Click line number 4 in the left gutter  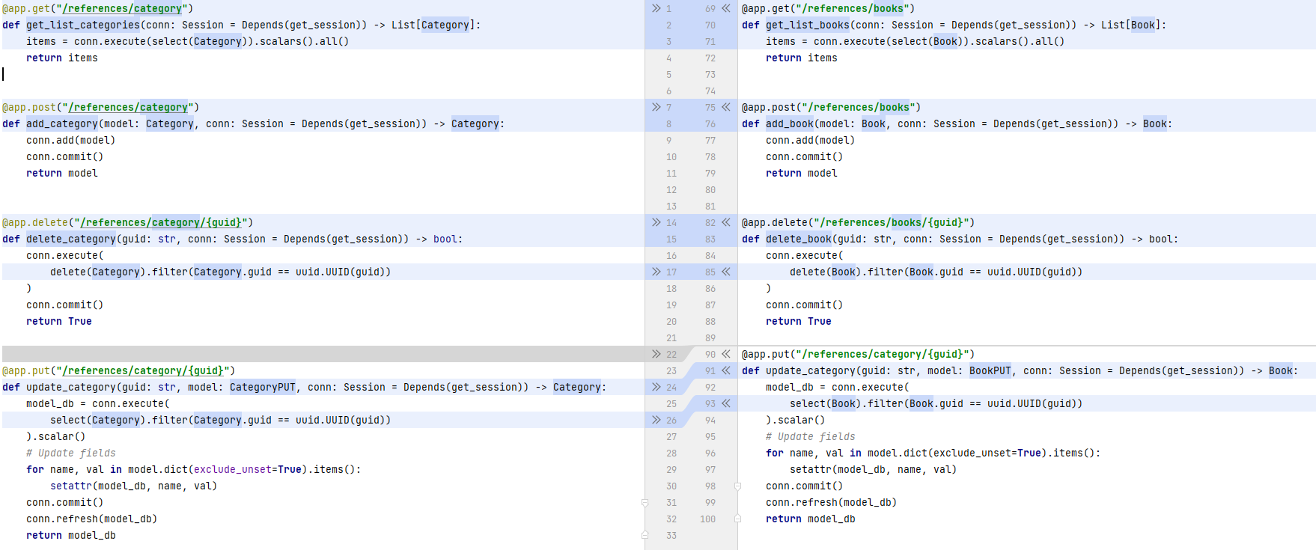[668, 58]
